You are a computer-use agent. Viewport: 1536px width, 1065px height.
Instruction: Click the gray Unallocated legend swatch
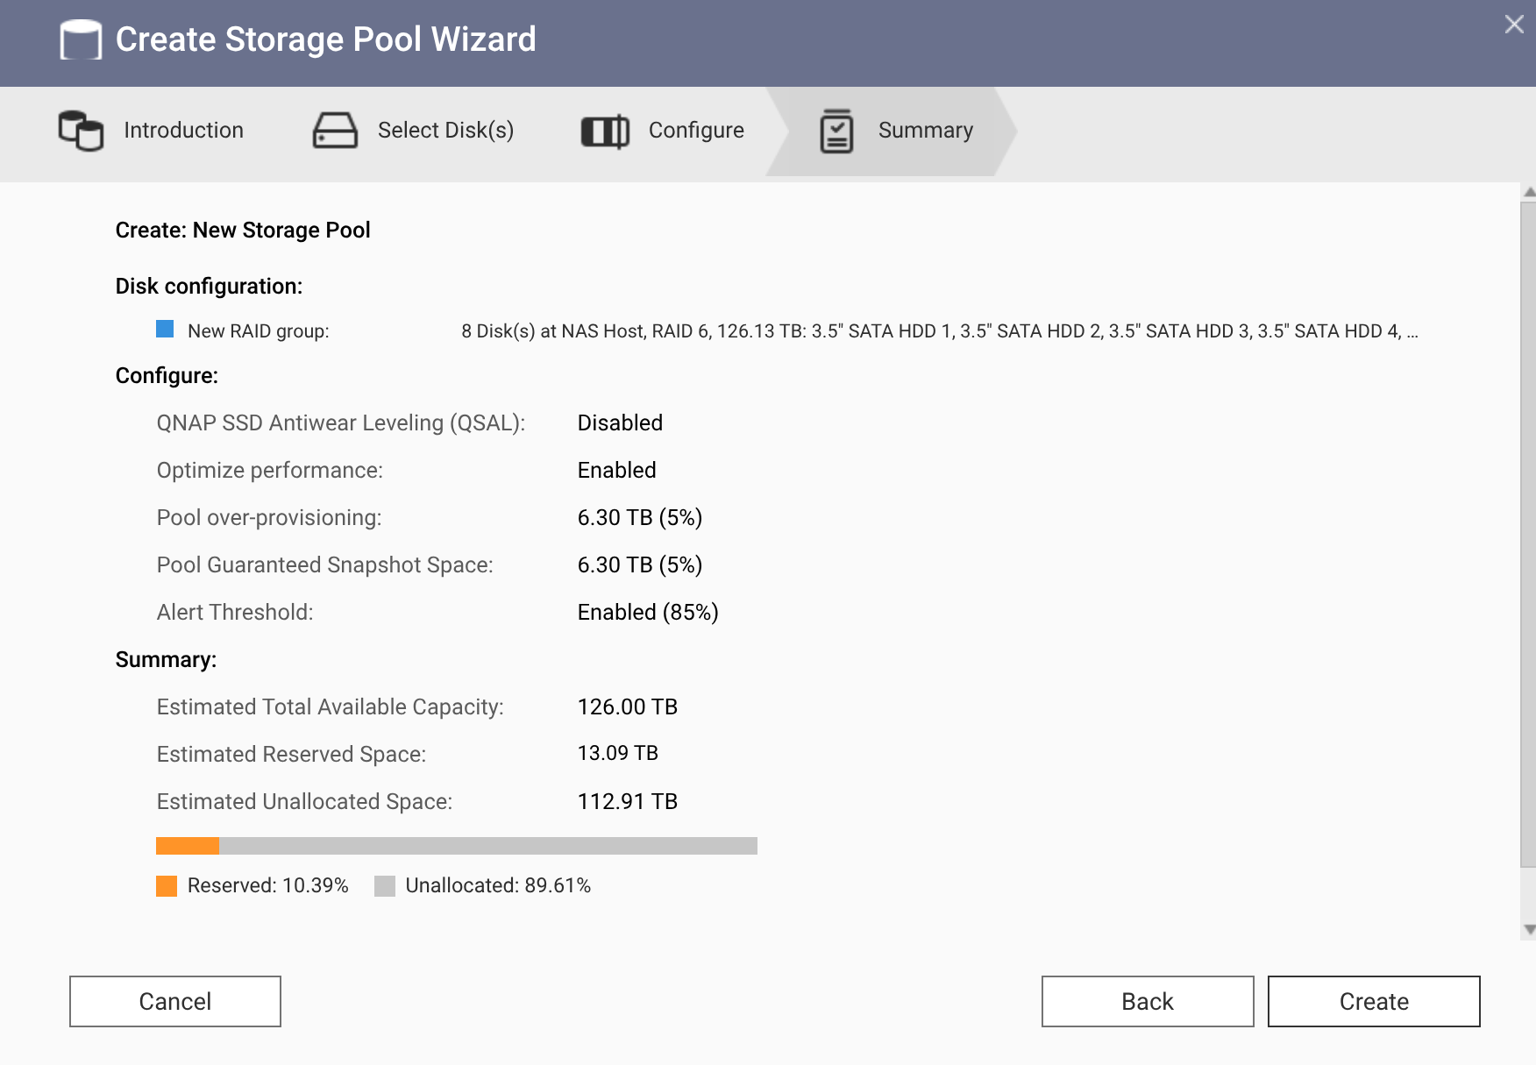tap(385, 886)
